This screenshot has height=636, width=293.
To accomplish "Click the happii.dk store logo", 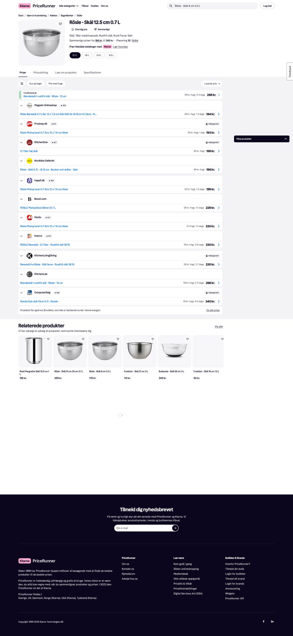I will (x=30, y=180).
